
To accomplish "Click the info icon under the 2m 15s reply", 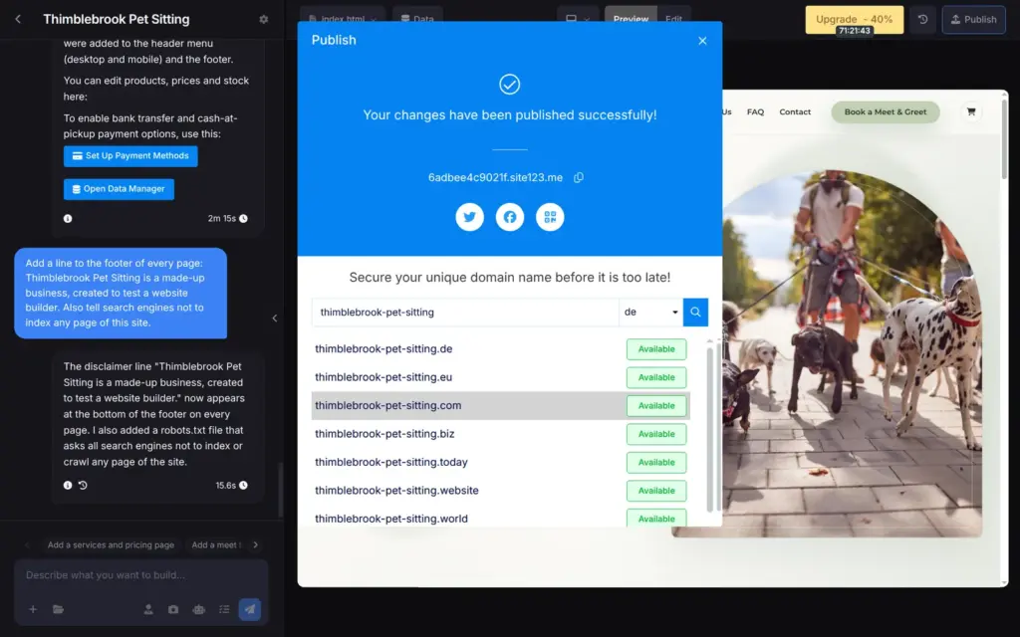I will pyautogui.click(x=68, y=218).
